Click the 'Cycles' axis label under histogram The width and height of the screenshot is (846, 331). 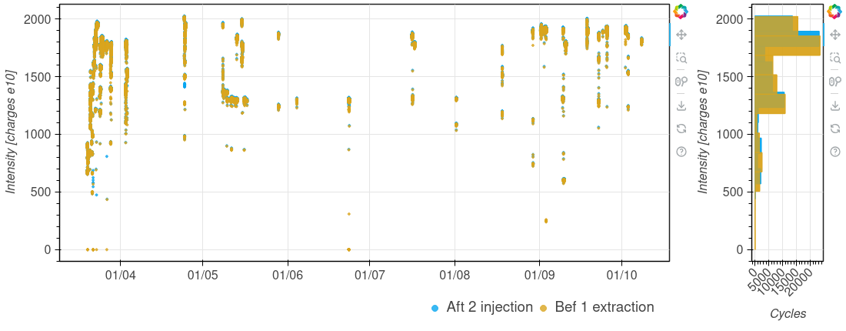click(x=788, y=314)
